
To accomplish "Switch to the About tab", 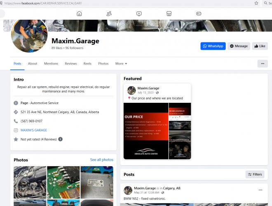I will 33,64.
